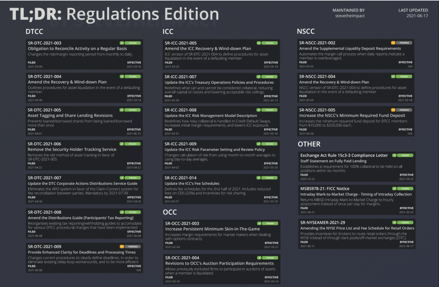Select the OTHER section heading
Screen dimensions: 439x287
[309, 144]
